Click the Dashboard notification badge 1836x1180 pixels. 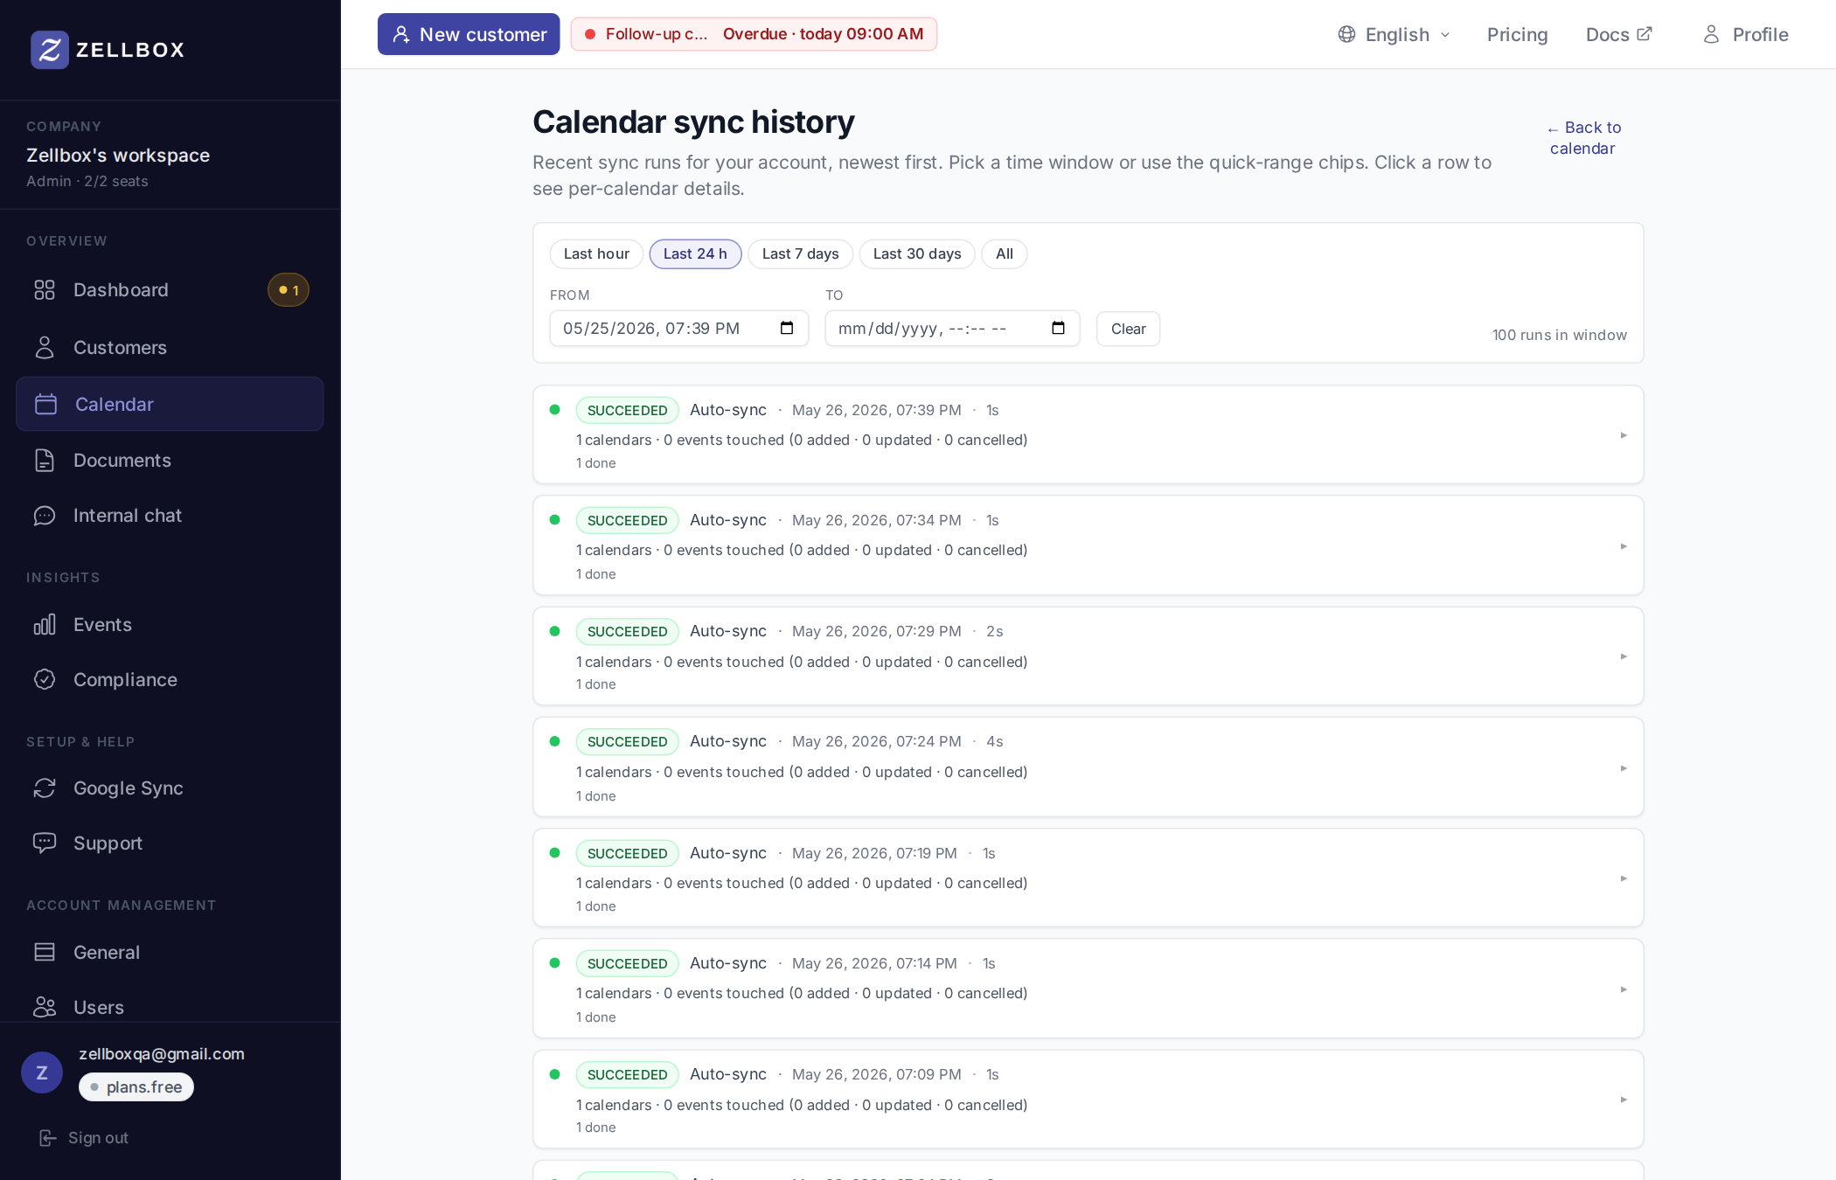[289, 290]
